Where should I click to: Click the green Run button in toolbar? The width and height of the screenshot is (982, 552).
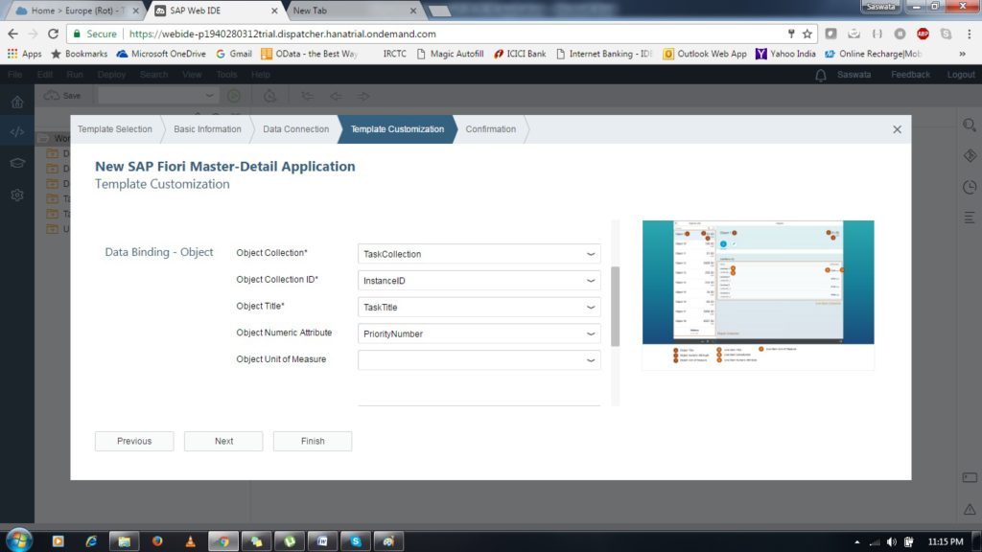click(x=234, y=96)
